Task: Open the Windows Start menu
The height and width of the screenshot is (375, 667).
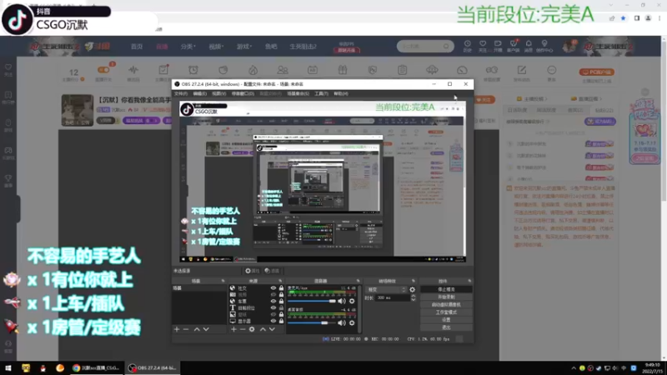Action: [x=8, y=367]
